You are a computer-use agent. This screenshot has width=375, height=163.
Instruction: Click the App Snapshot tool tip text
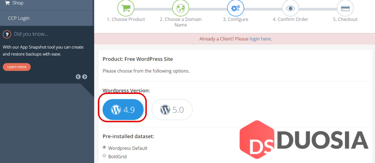[x=43, y=50]
